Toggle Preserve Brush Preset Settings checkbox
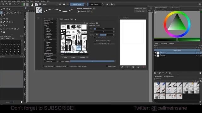 point(95,41)
